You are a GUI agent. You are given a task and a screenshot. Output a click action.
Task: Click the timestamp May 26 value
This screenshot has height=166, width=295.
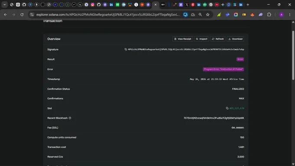pyautogui.click(x=217, y=79)
